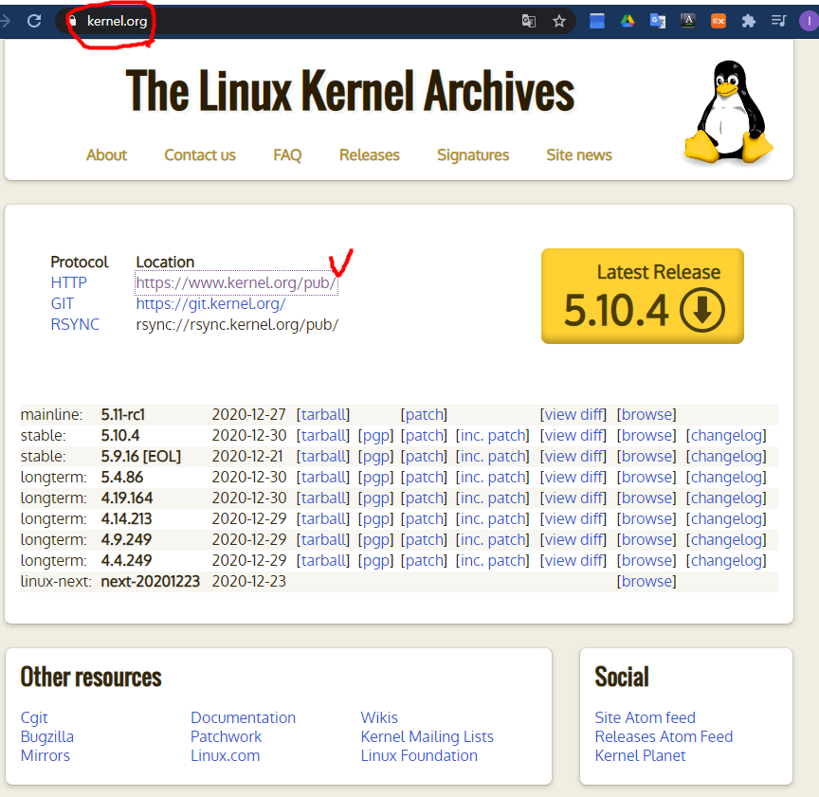This screenshot has height=797, width=819.
Task: Open the Google Translate extension icon
Action: [658, 21]
